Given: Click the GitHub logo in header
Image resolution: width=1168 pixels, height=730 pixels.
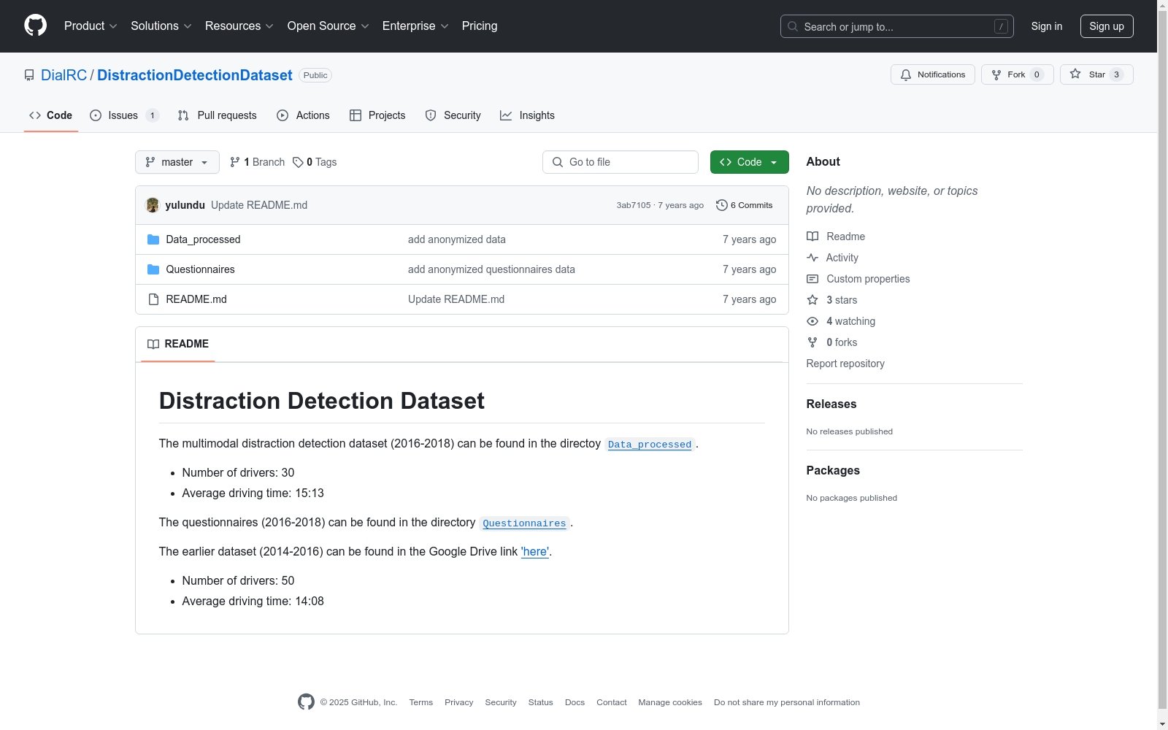Looking at the screenshot, I should click(x=35, y=26).
